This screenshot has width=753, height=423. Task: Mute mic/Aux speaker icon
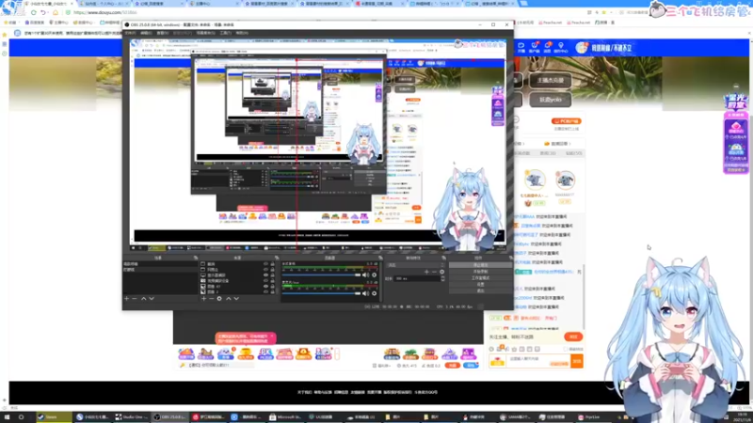click(x=365, y=293)
